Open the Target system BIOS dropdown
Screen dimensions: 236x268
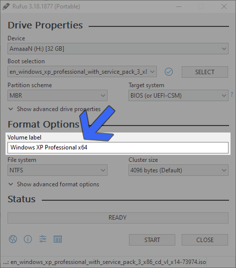pos(178,95)
